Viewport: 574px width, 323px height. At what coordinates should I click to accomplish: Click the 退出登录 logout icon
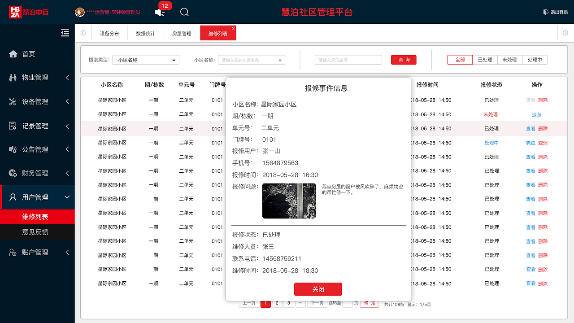[x=545, y=12]
